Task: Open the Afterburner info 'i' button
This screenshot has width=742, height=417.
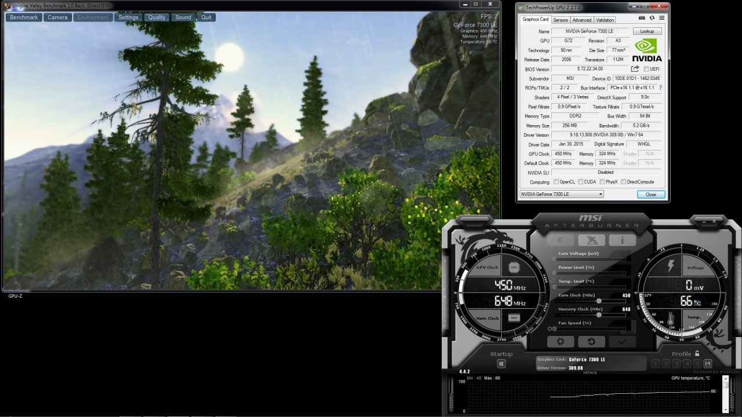Action: [622, 240]
